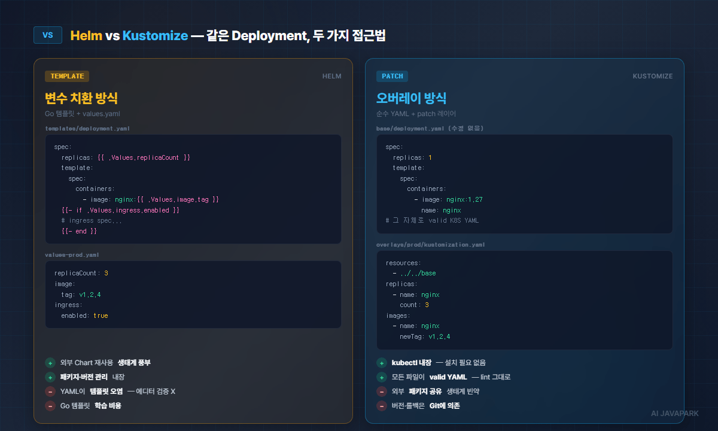Select the yellow TEMPLATE badge

[x=67, y=76]
